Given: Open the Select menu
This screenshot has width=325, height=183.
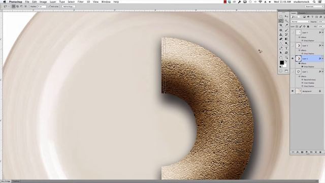Looking at the screenshot, I should coord(71,2).
